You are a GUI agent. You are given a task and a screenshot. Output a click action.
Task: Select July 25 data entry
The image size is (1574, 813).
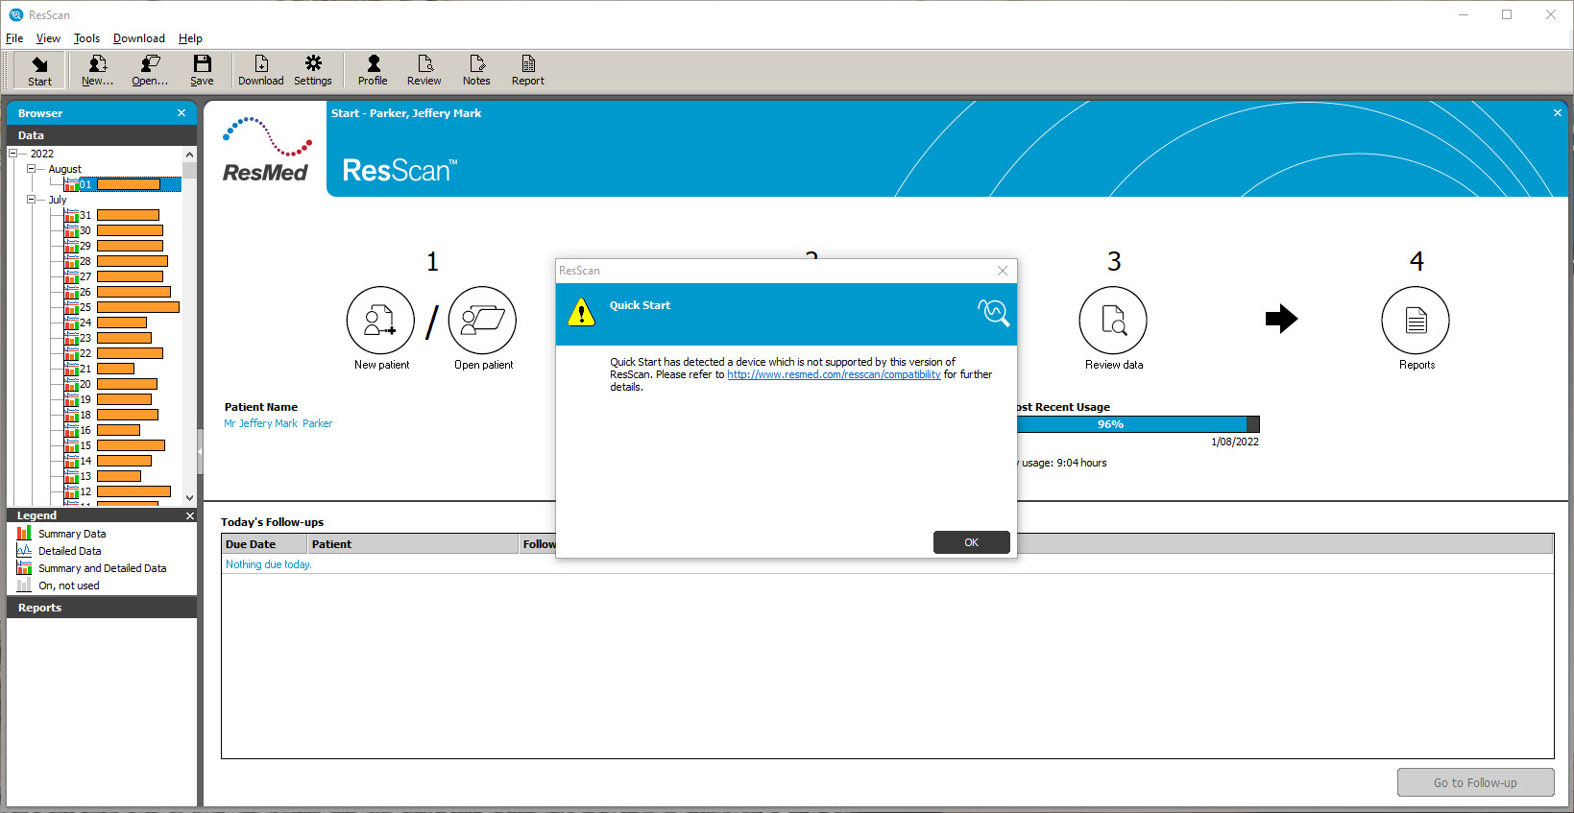pos(121,307)
